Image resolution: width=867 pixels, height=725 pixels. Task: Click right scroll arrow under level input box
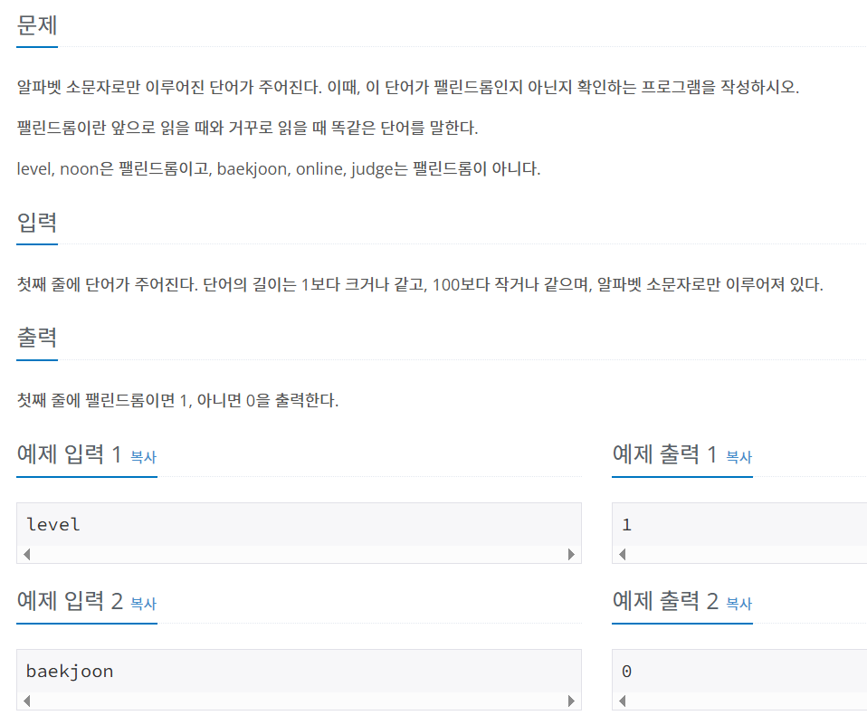572,554
